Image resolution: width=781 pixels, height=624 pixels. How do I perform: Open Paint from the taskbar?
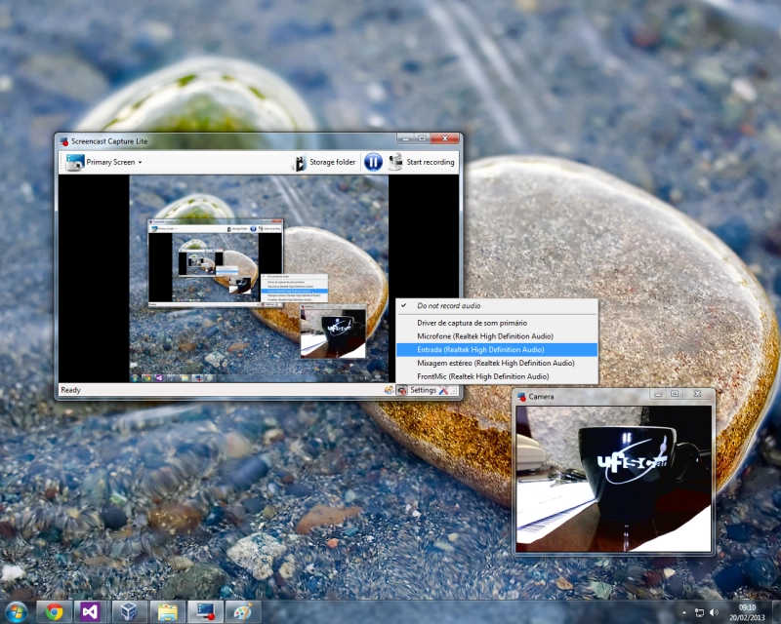click(243, 611)
